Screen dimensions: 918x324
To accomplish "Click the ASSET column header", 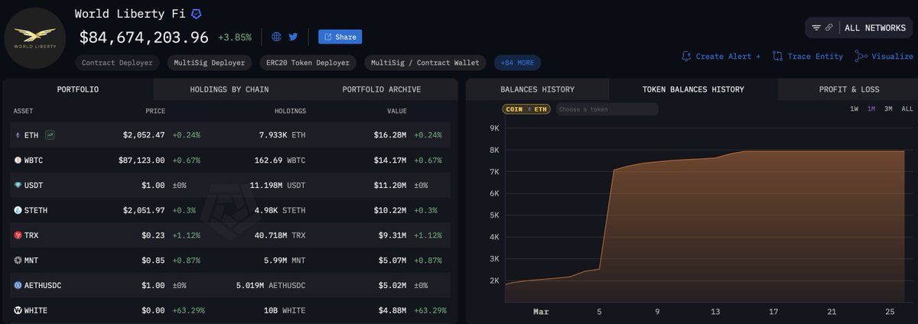I will tap(24, 112).
